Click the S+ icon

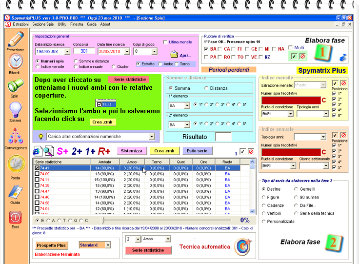pos(62,151)
